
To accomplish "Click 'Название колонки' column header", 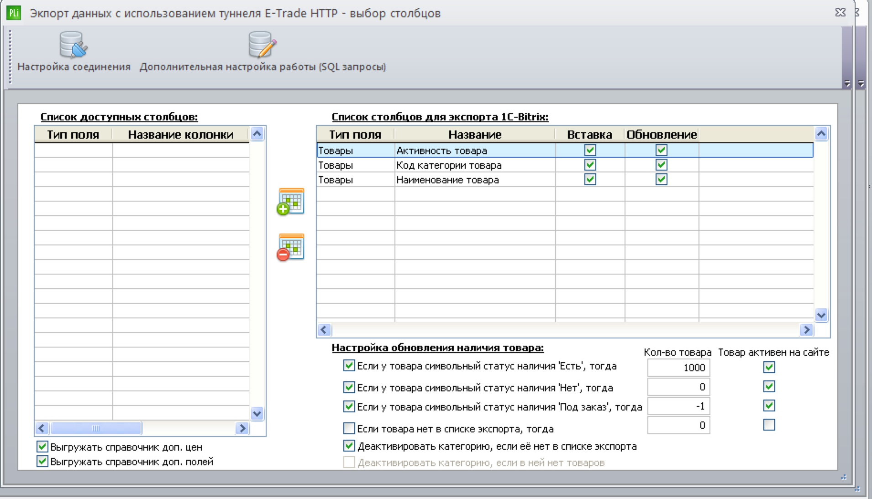I will (181, 135).
